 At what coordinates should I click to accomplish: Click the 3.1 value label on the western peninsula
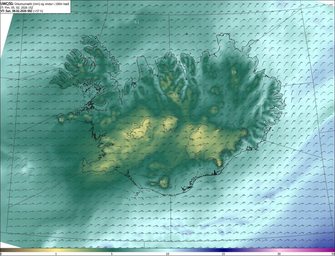pos(61,120)
